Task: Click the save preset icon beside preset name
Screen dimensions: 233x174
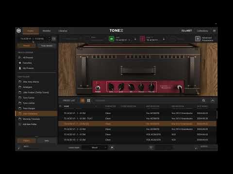Action: [53, 39]
